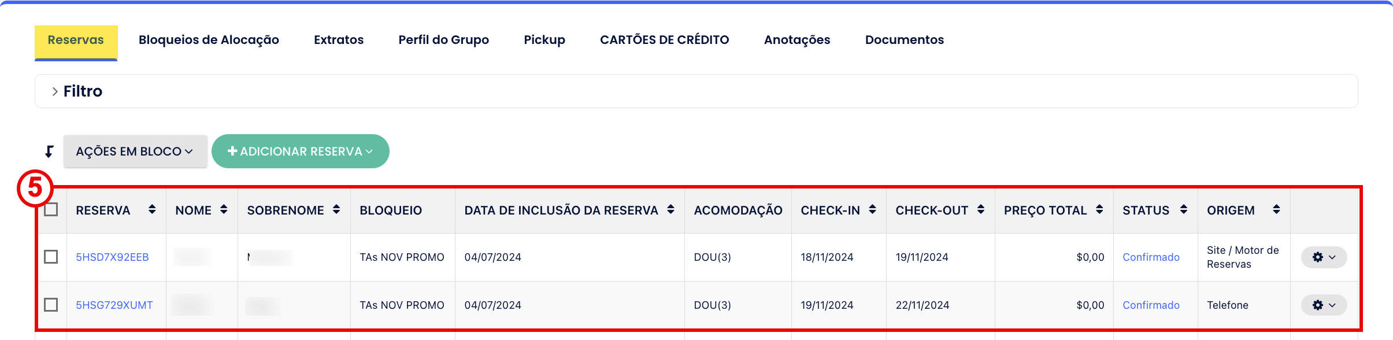Toggle the select-all reservations checkbox

click(x=51, y=209)
